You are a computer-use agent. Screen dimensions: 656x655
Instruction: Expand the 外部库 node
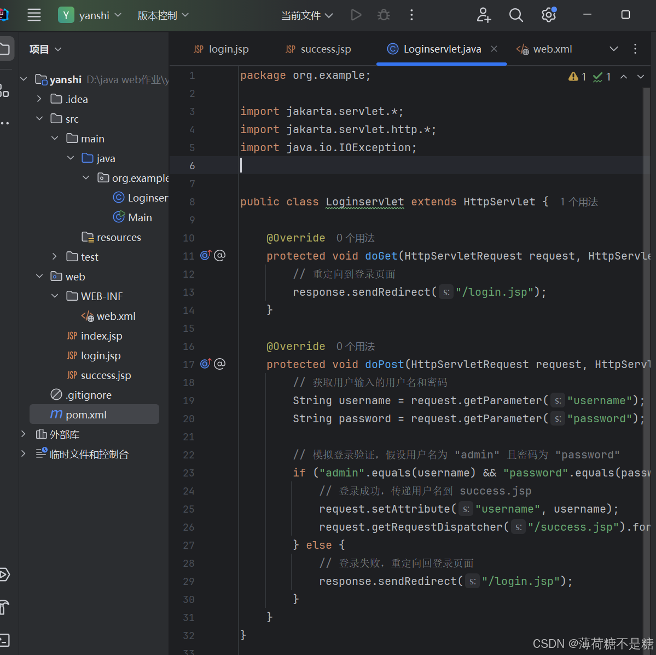point(24,434)
